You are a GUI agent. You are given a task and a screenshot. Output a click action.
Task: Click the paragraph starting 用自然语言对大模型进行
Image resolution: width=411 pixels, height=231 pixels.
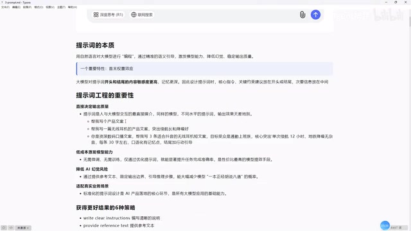(x=165, y=56)
